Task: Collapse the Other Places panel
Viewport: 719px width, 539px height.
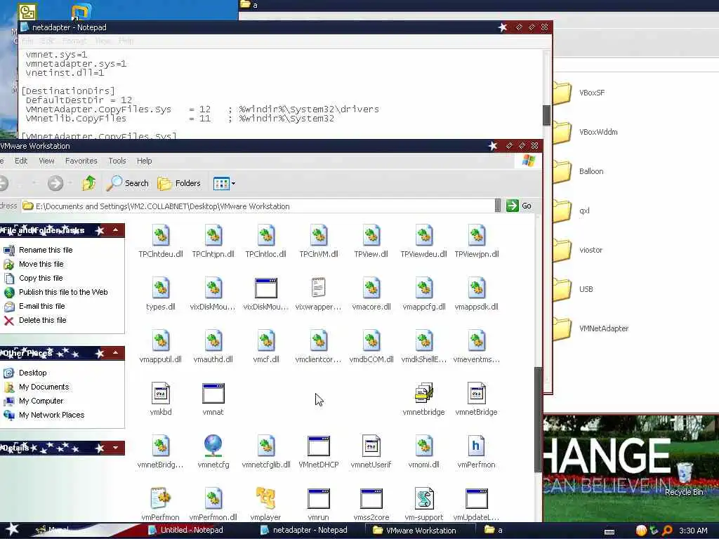Action: (116, 353)
